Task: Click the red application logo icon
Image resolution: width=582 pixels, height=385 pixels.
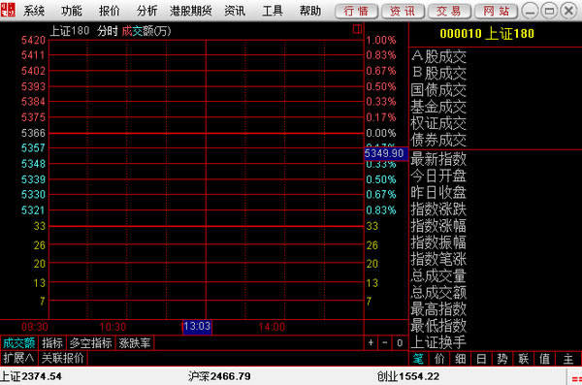Action: [8, 10]
